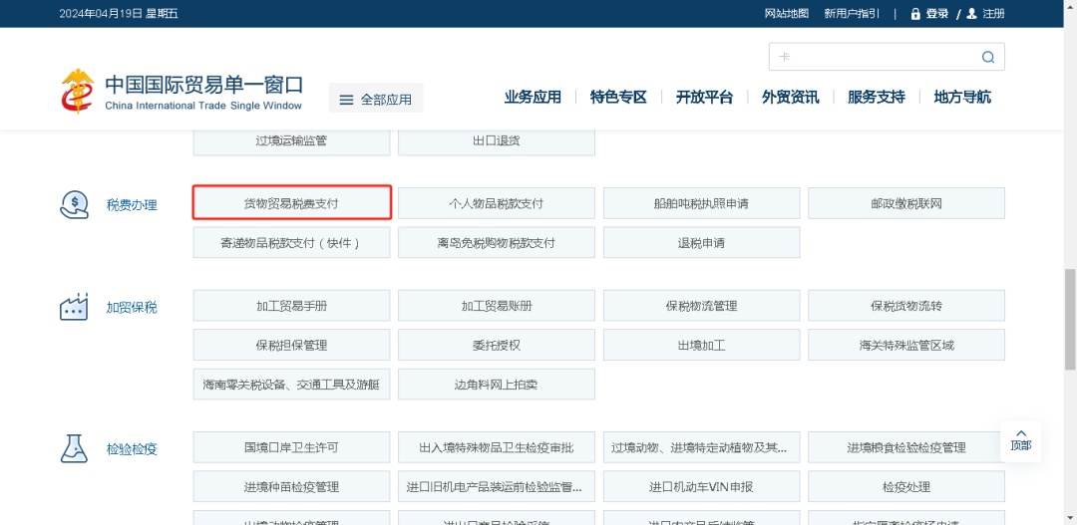
Task: Click the 顶部 back-to-top arrow
Action: pyautogui.click(x=1021, y=433)
